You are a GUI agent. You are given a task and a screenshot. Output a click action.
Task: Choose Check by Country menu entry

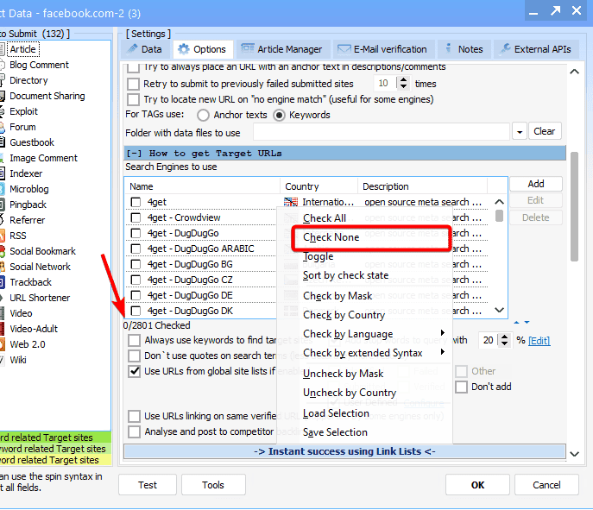(x=364, y=315)
